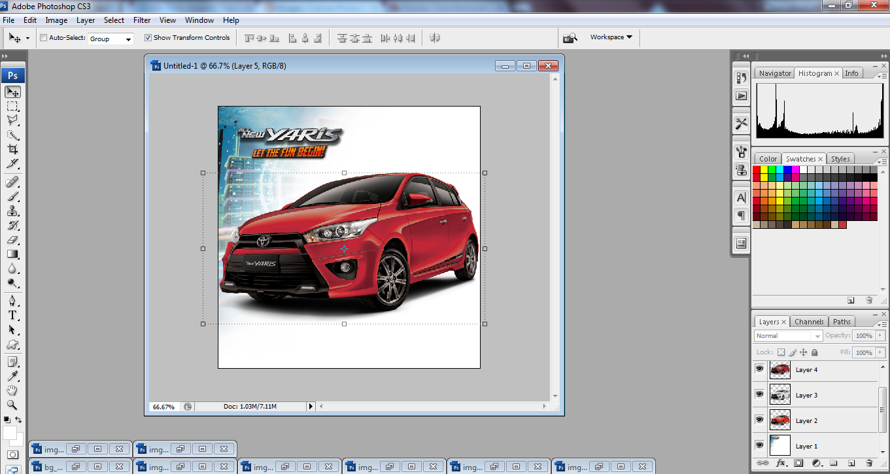This screenshot has height=474, width=890.
Task: Switch to the Channels tab
Action: click(x=809, y=322)
